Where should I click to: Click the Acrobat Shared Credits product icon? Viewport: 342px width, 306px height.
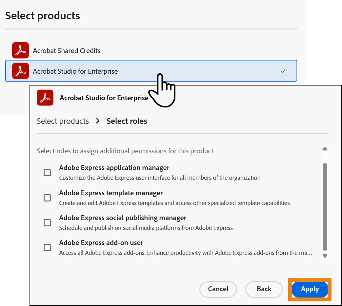point(21,50)
